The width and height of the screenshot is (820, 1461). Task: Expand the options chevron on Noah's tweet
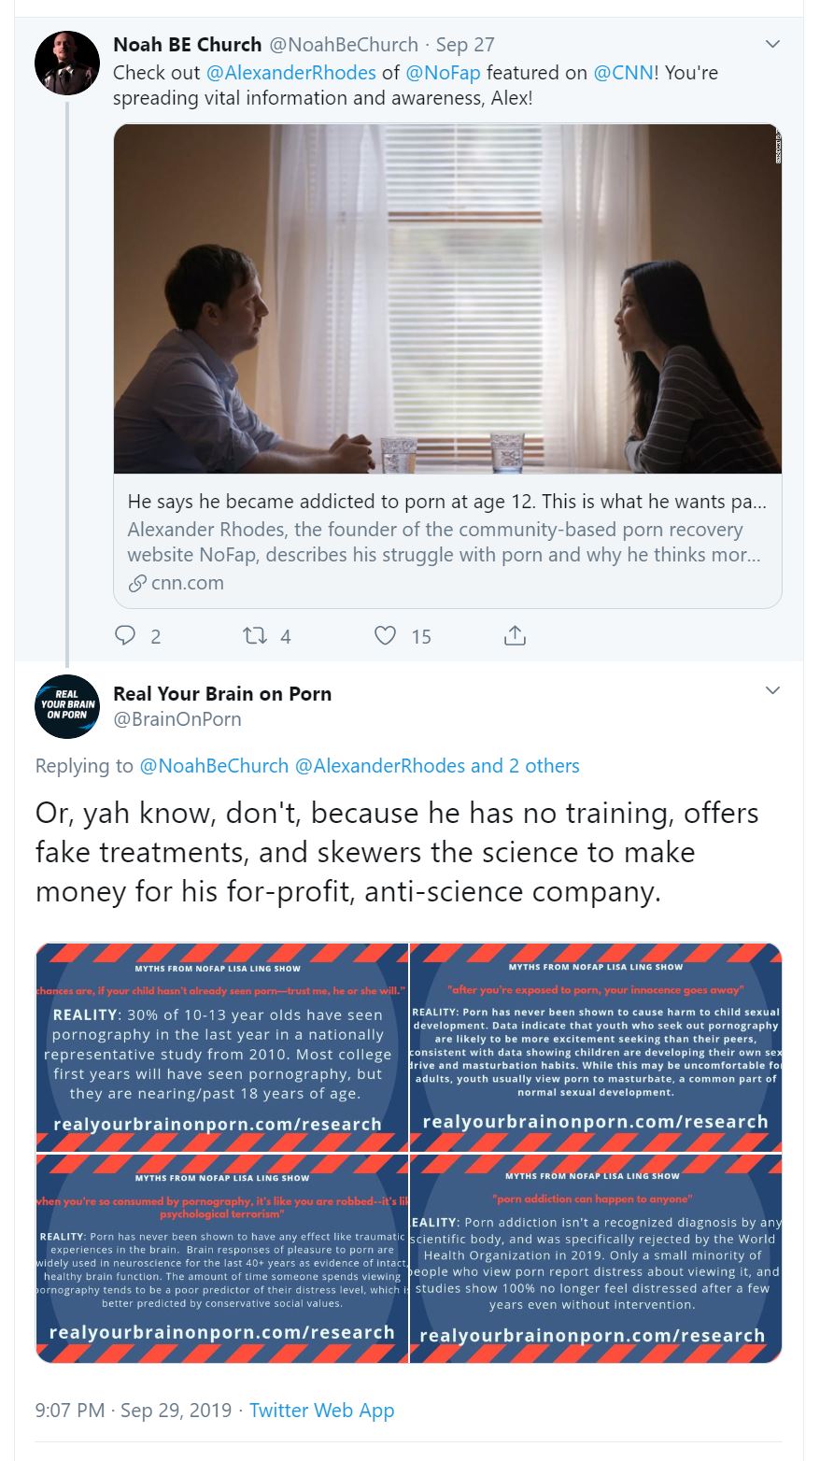coord(772,44)
